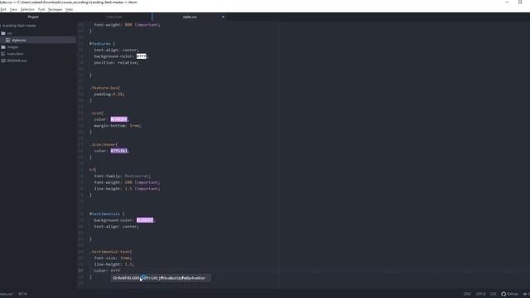This screenshot has height=298, width=530.
Task: Open index.html from the tree view
Action: [15, 54]
